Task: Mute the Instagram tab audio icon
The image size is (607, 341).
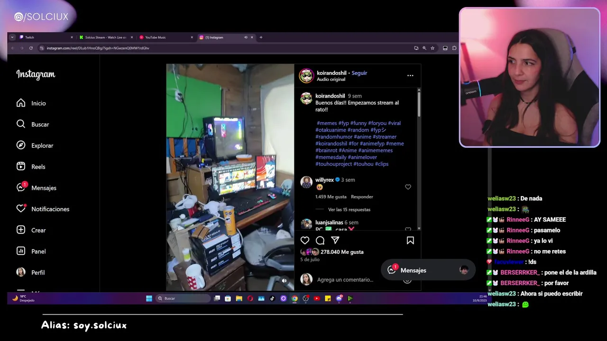Action: click(x=246, y=37)
